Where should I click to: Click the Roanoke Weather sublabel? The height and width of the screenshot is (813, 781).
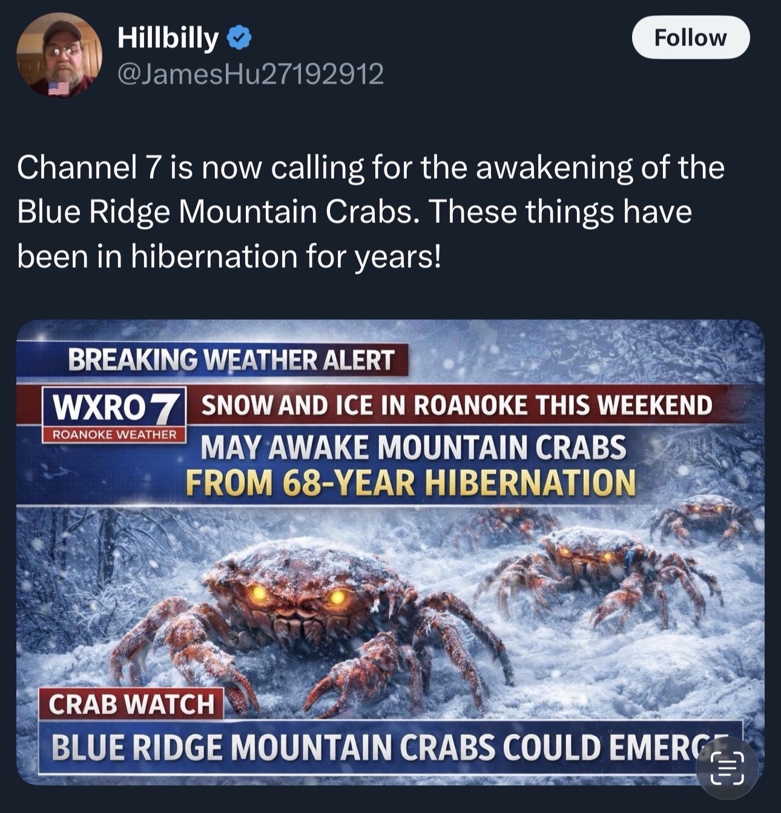pos(114,434)
